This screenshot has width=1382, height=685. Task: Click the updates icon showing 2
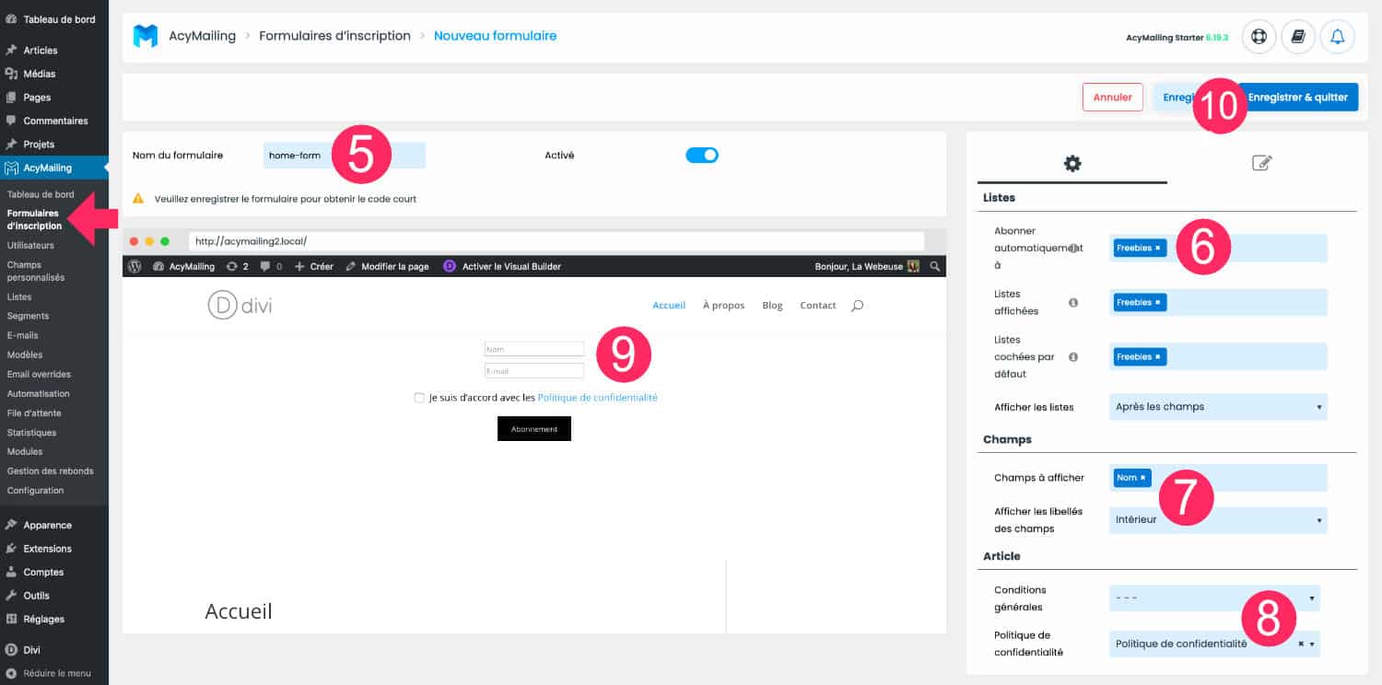(x=238, y=266)
